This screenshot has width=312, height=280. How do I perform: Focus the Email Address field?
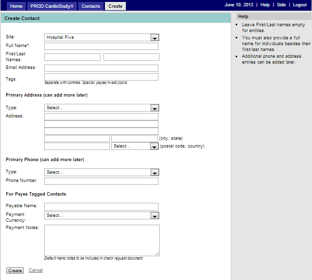pyautogui.click(x=101, y=68)
